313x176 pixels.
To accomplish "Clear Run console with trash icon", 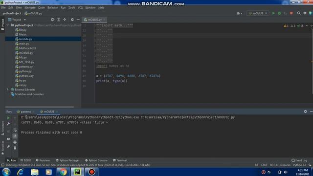I will (x=15, y=148).
